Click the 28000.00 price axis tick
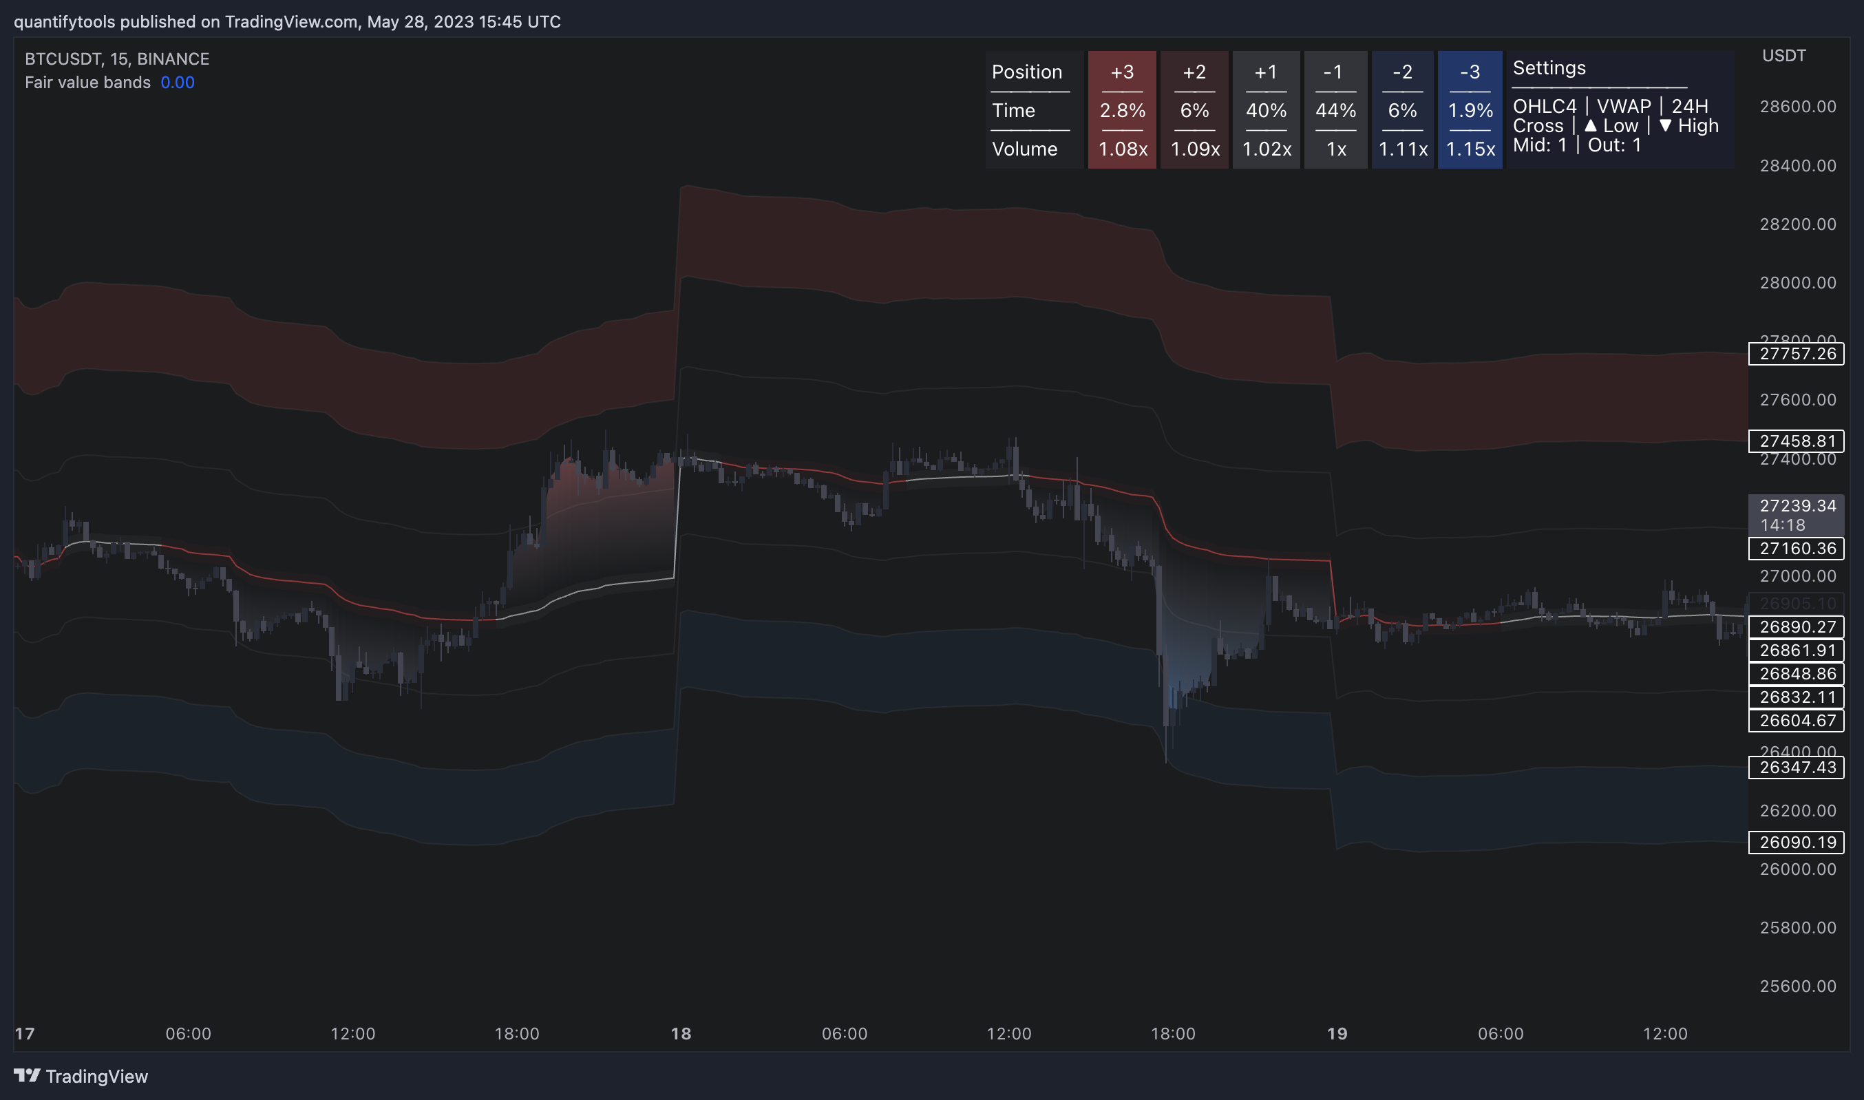The height and width of the screenshot is (1100, 1864). 1798,282
